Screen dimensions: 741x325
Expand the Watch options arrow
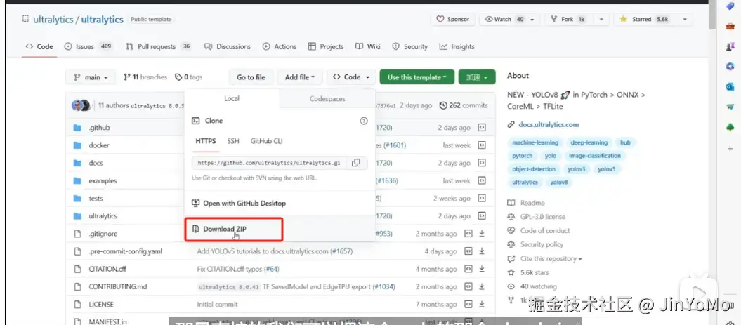pos(532,20)
